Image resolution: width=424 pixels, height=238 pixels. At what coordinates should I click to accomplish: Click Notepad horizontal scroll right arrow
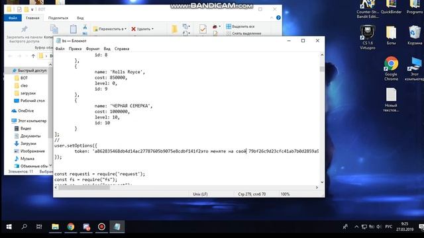click(x=317, y=188)
